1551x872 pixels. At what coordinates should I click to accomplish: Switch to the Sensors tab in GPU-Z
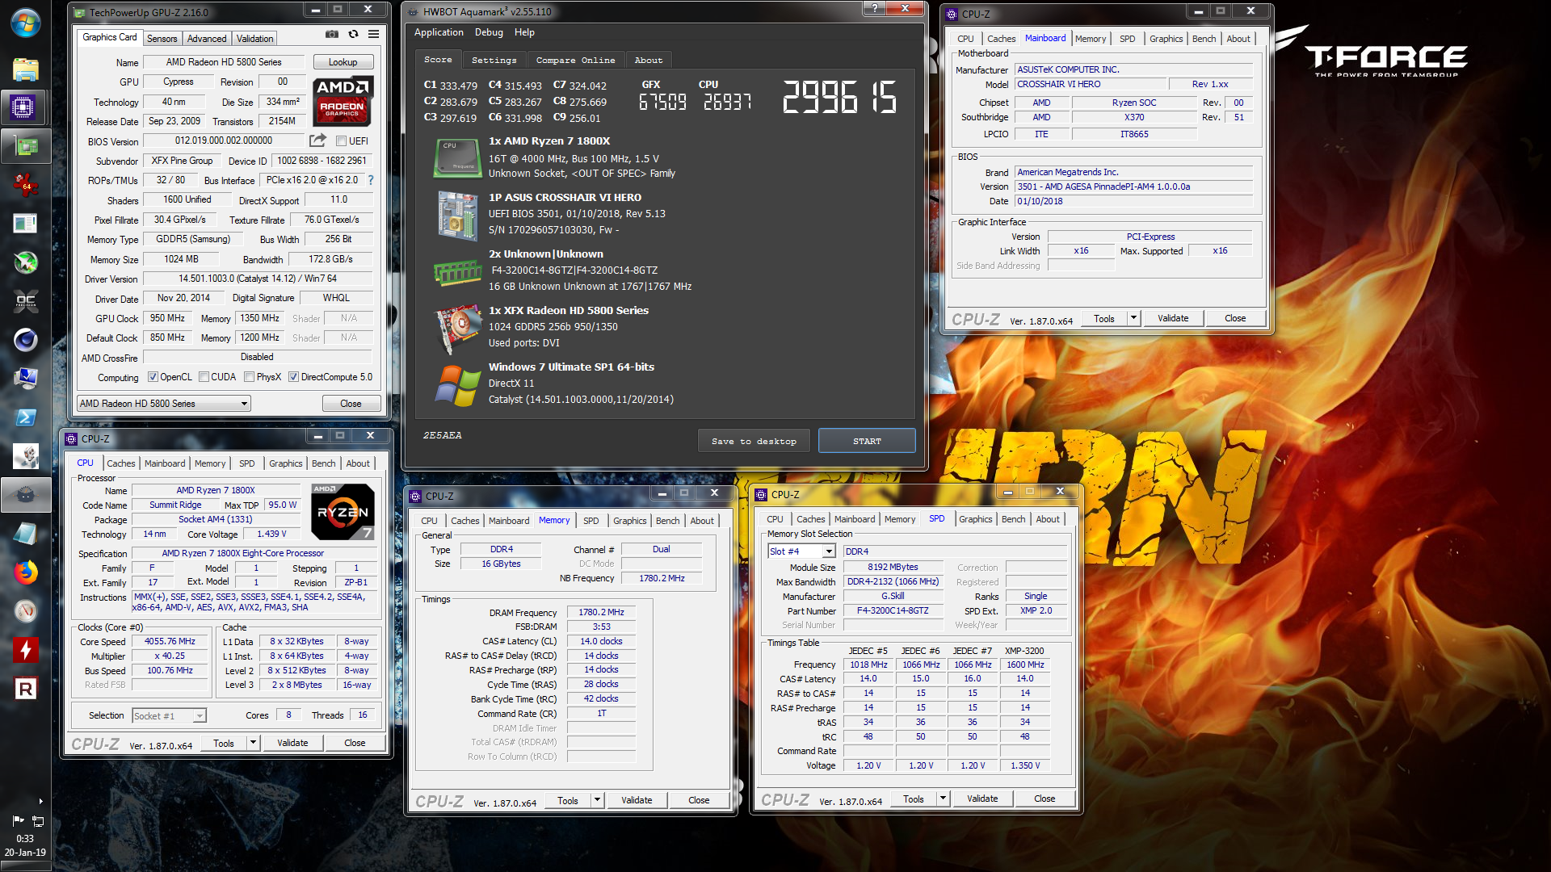162,39
